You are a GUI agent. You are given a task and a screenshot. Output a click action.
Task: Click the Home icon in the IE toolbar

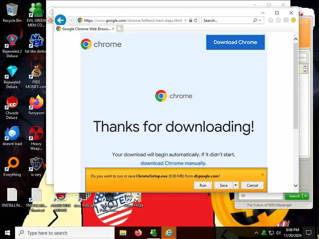click(x=271, y=20)
